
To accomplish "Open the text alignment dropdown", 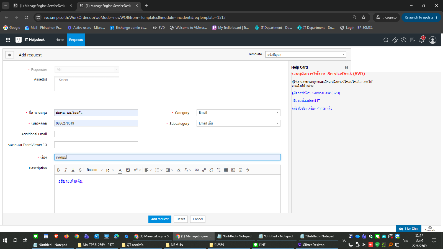I will click(x=148, y=170).
